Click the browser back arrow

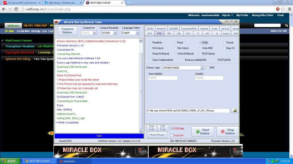(x=4, y=9)
